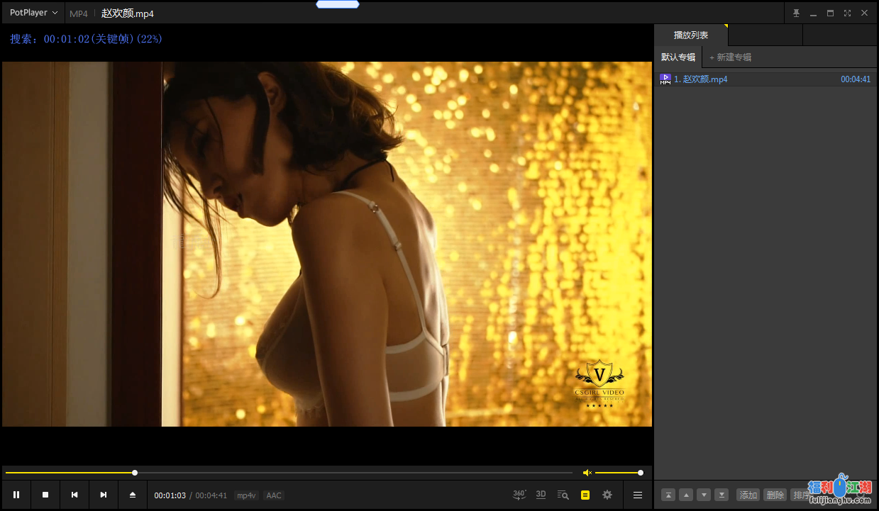This screenshot has height=511, width=879.
Task: Open the settings gear in control bar
Action: coord(607,495)
